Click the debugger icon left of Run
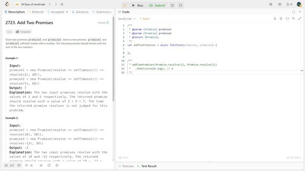Viewport: 305px width, 171px height. coord(125,5)
